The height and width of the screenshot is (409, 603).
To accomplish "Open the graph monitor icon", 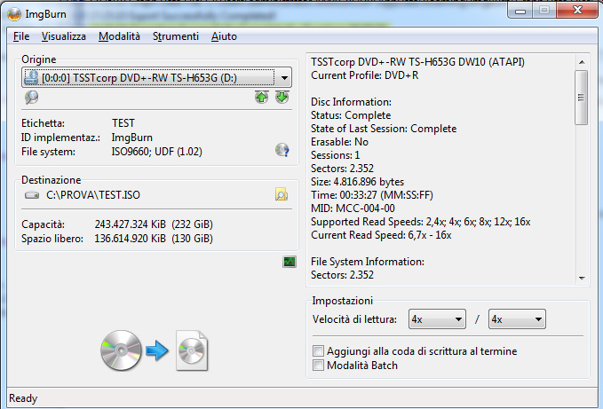I will point(290,262).
